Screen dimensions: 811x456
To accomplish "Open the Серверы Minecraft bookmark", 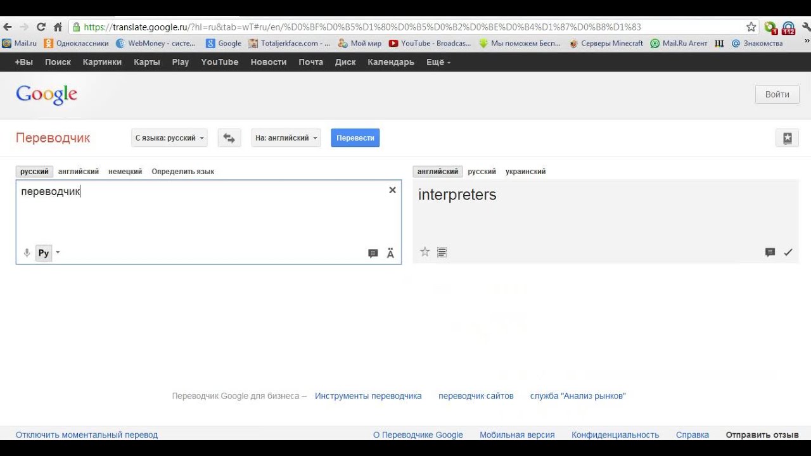I will tap(606, 44).
